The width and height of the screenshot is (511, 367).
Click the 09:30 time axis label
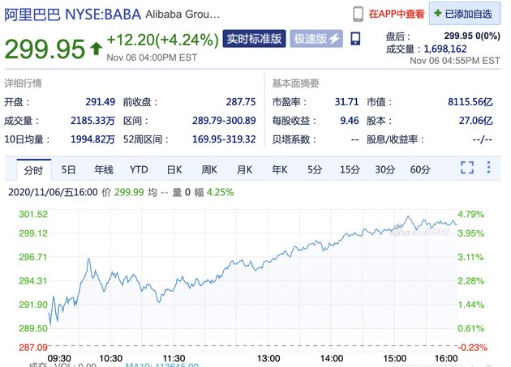click(x=59, y=359)
